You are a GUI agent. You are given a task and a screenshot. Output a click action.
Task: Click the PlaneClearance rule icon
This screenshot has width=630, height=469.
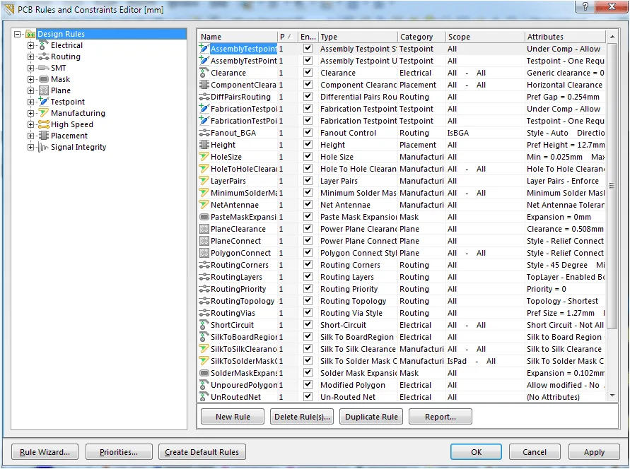[204, 229]
